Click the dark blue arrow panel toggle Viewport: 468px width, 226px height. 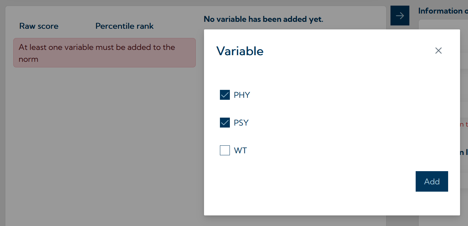point(399,15)
